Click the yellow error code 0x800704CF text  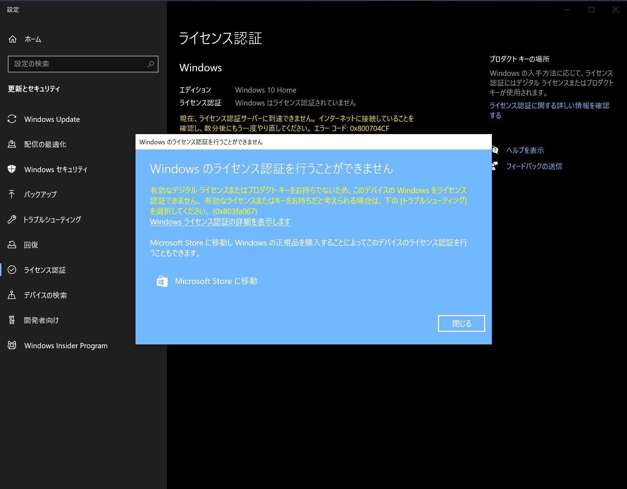coord(370,129)
